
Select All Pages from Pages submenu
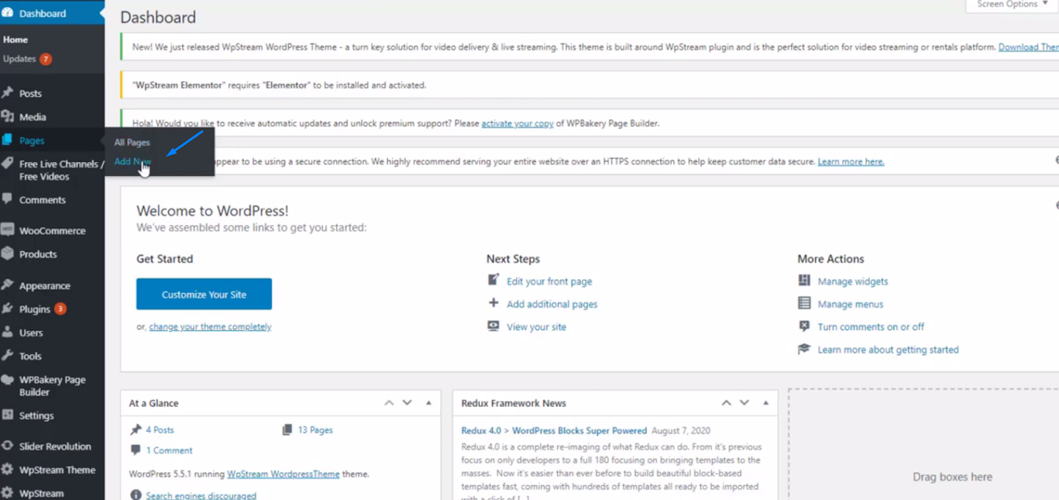point(132,142)
